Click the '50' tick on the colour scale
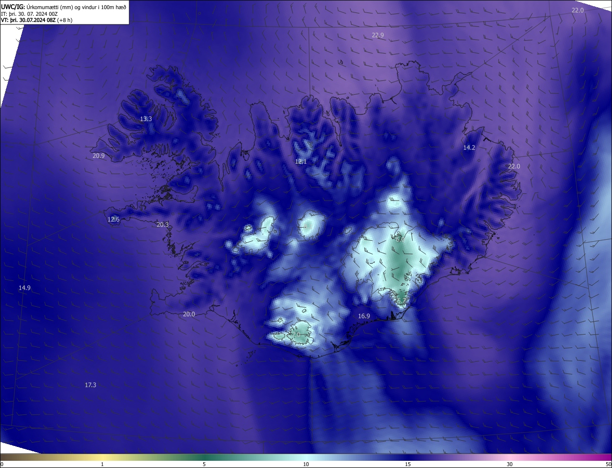 (608, 465)
